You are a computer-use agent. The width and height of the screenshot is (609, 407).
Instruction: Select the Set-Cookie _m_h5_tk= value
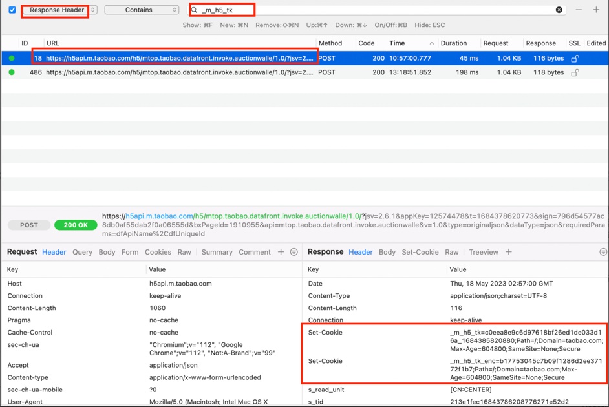pyautogui.click(x=527, y=340)
